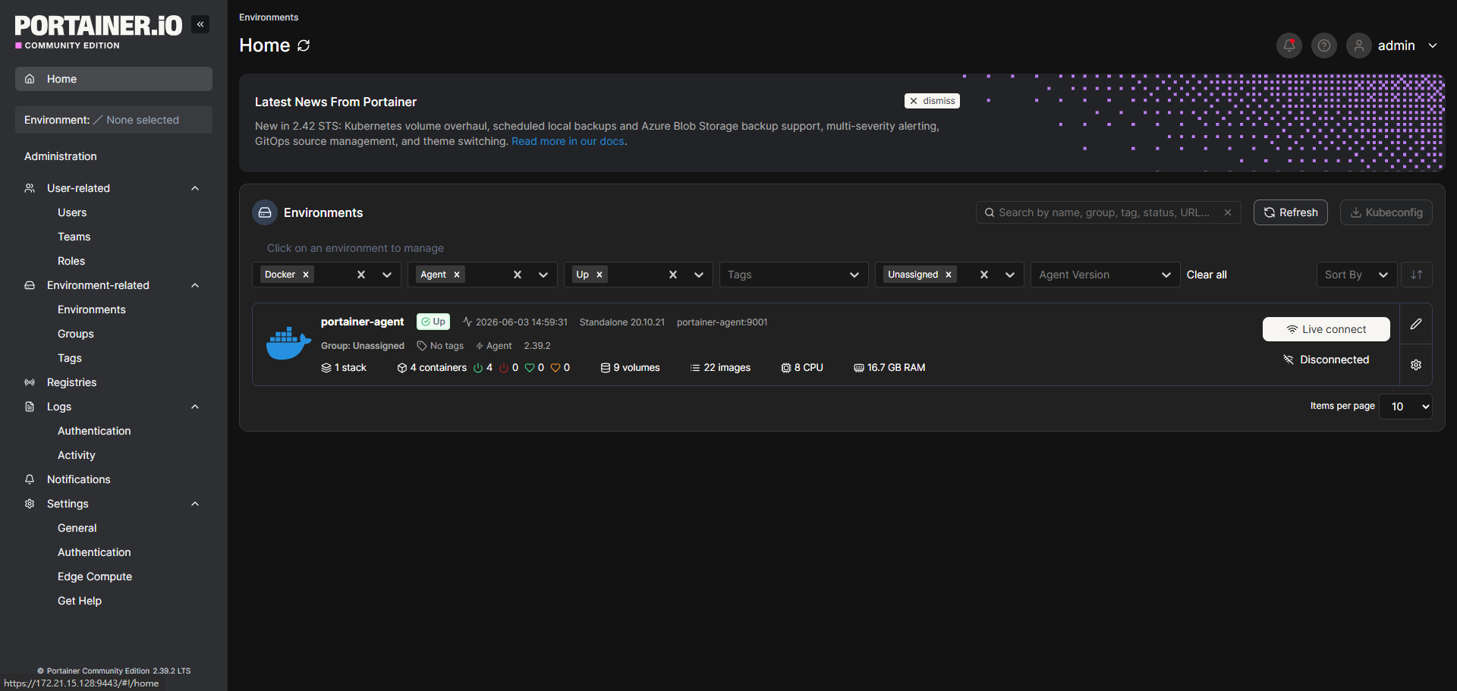Clear all values in the platform filter
Viewport: 1457px width, 691px height.
click(x=361, y=275)
